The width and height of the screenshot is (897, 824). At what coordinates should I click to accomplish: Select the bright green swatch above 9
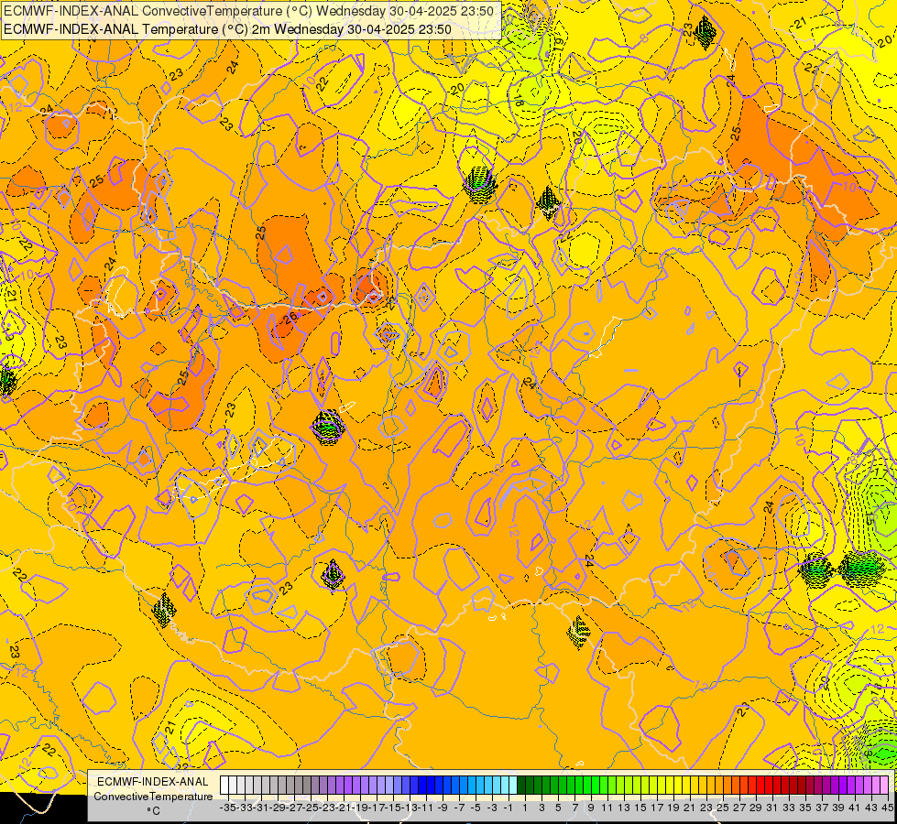(587, 786)
